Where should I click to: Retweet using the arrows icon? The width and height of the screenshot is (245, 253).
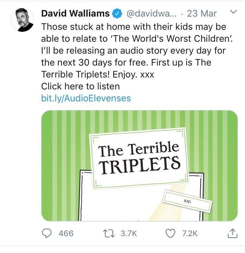click(x=109, y=233)
